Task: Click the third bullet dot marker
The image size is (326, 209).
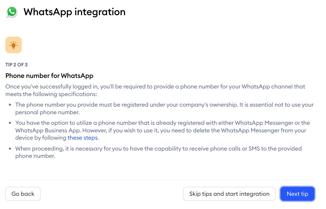Action: [x=10, y=149]
